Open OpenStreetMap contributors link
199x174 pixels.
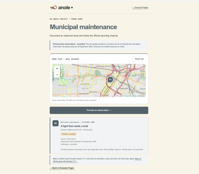[131, 96]
